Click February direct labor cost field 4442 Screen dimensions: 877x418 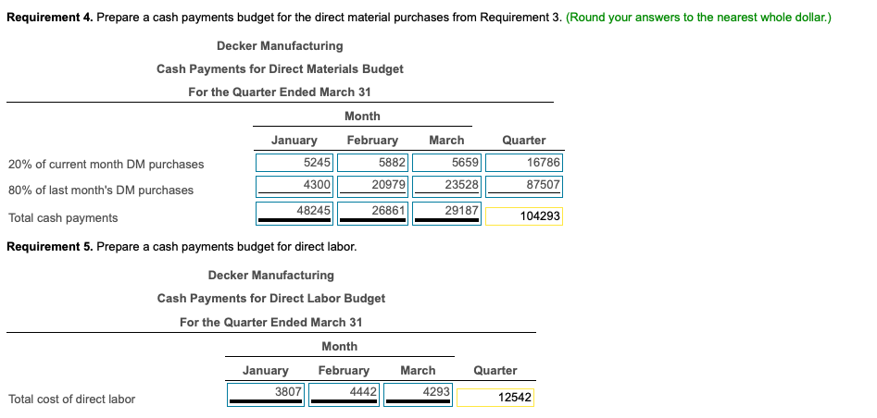tap(345, 395)
